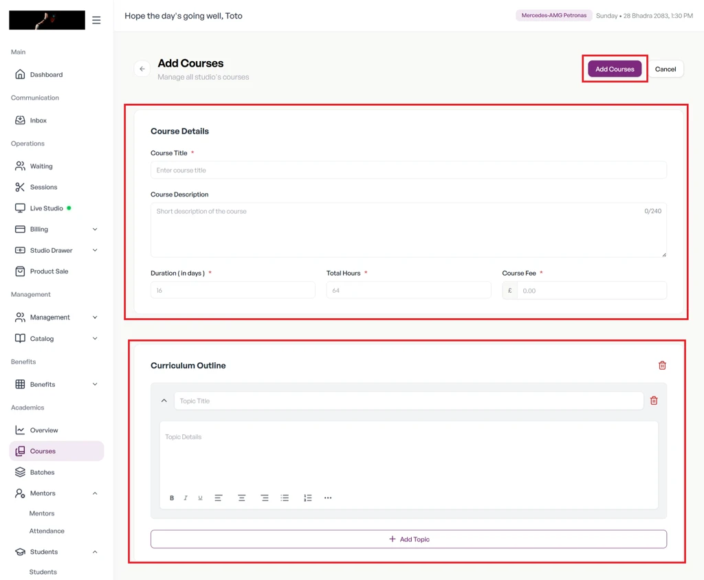Click the Course Fee amount field

(591, 291)
